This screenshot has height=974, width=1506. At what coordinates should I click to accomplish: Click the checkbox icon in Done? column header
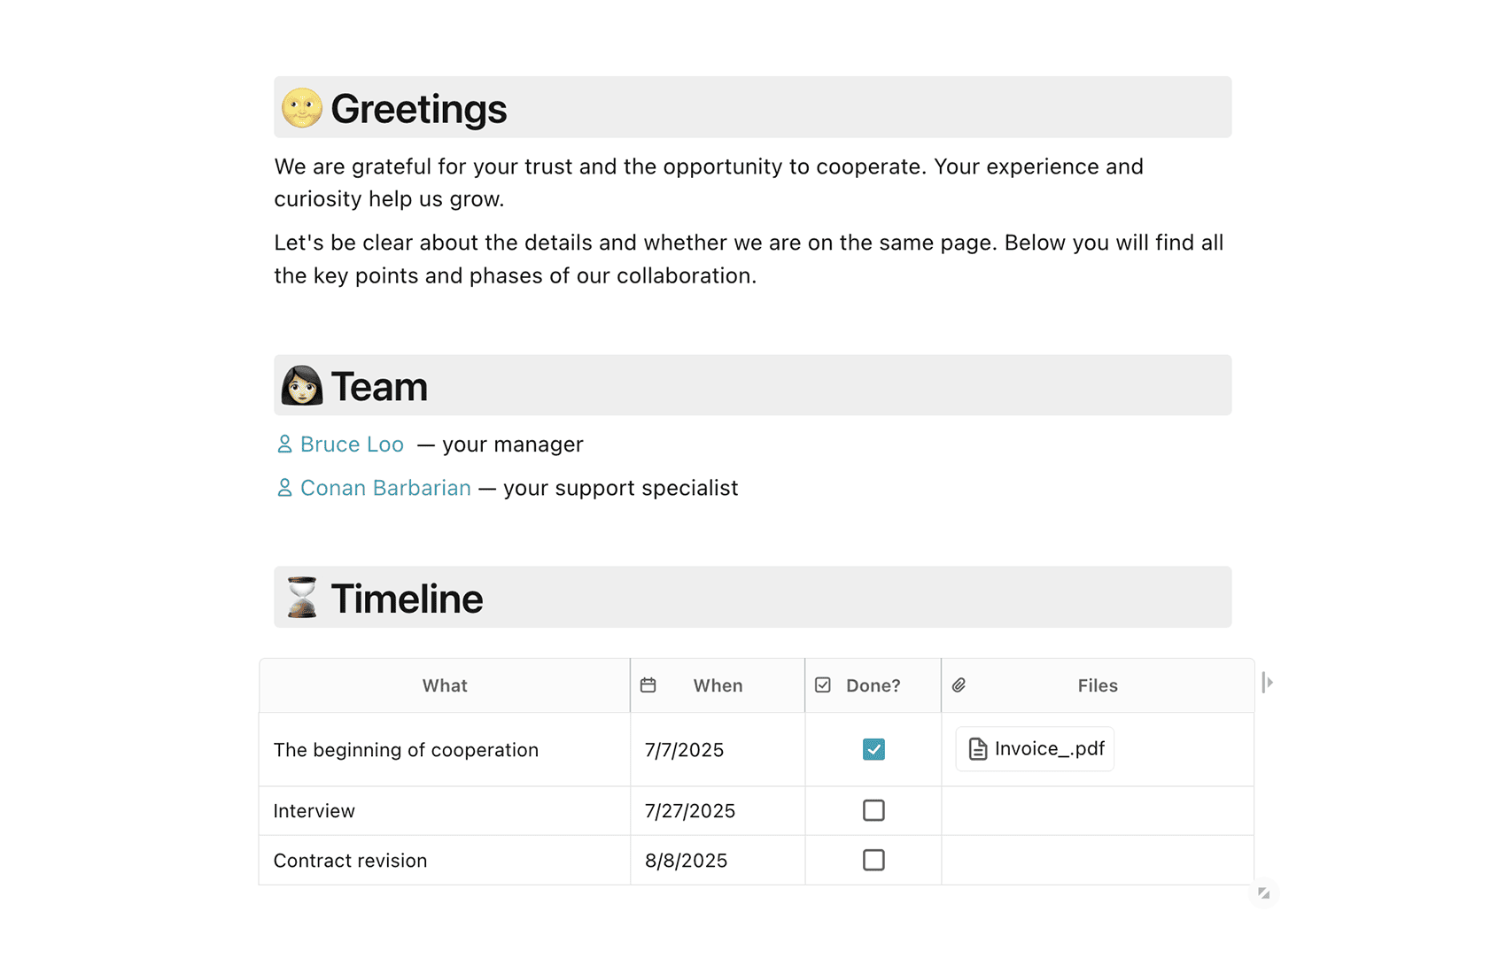[x=823, y=685]
